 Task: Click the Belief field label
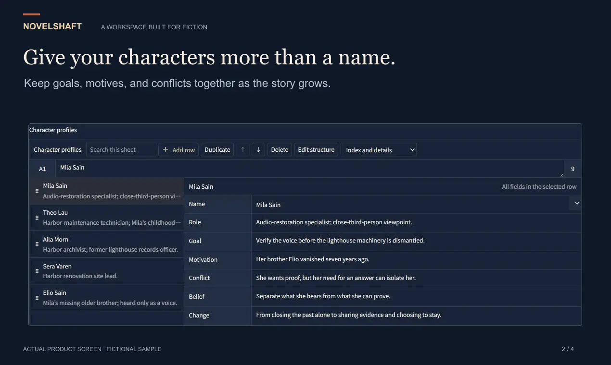coord(196,297)
